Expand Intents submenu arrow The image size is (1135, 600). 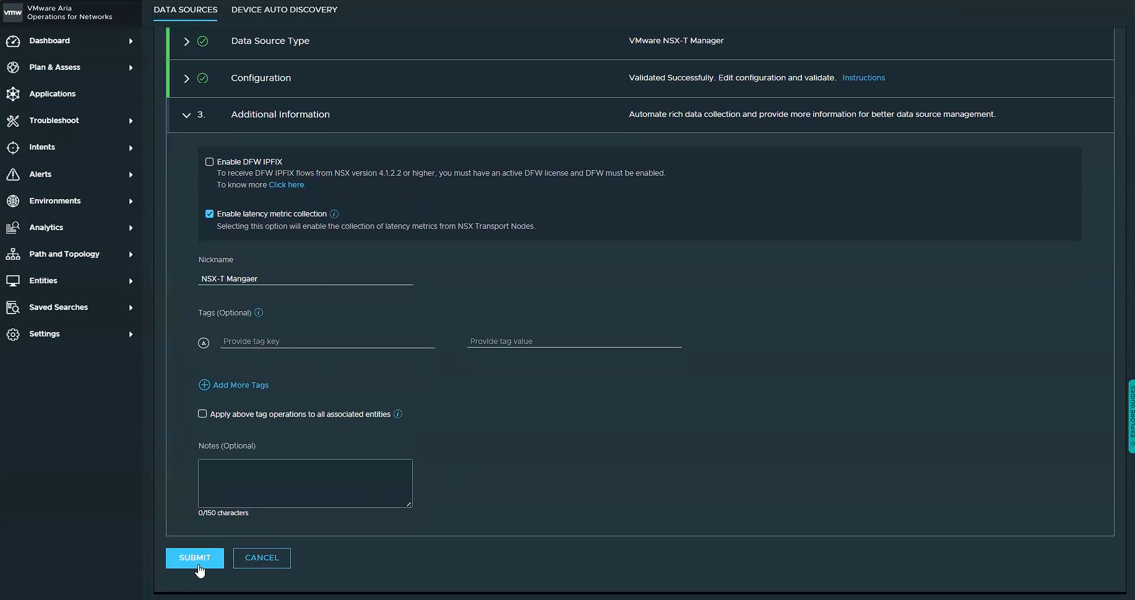pyautogui.click(x=131, y=148)
